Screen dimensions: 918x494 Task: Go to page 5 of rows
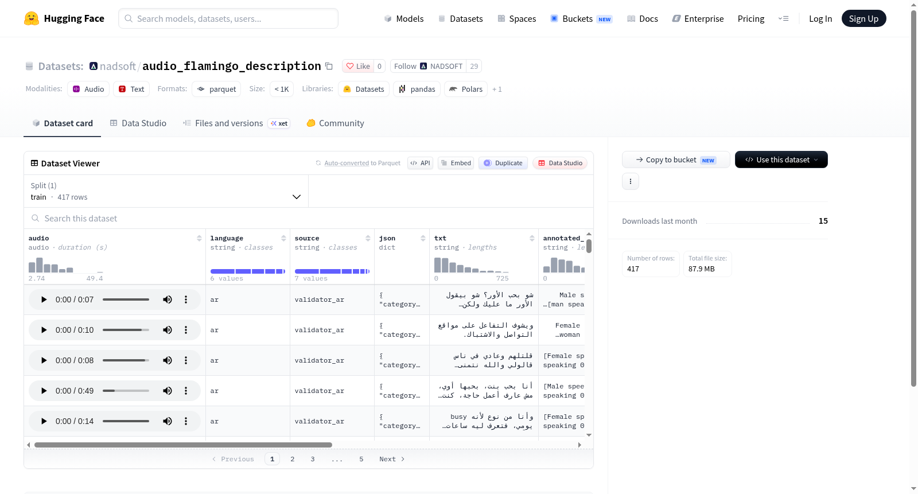pyautogui.click(x=361, y=459)
